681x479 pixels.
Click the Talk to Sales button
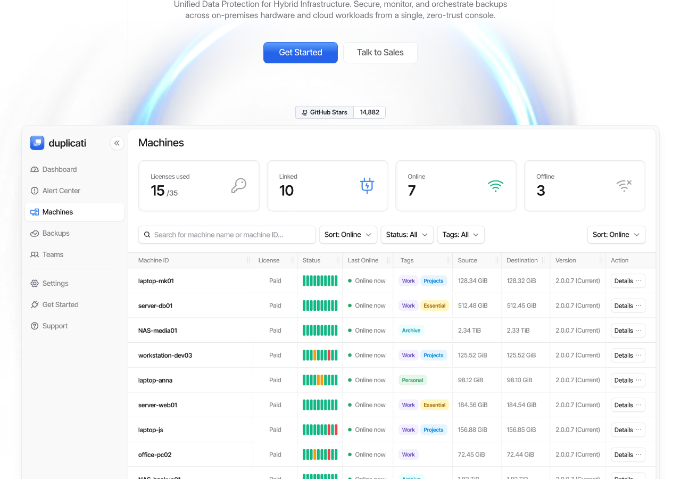(380, 53)
